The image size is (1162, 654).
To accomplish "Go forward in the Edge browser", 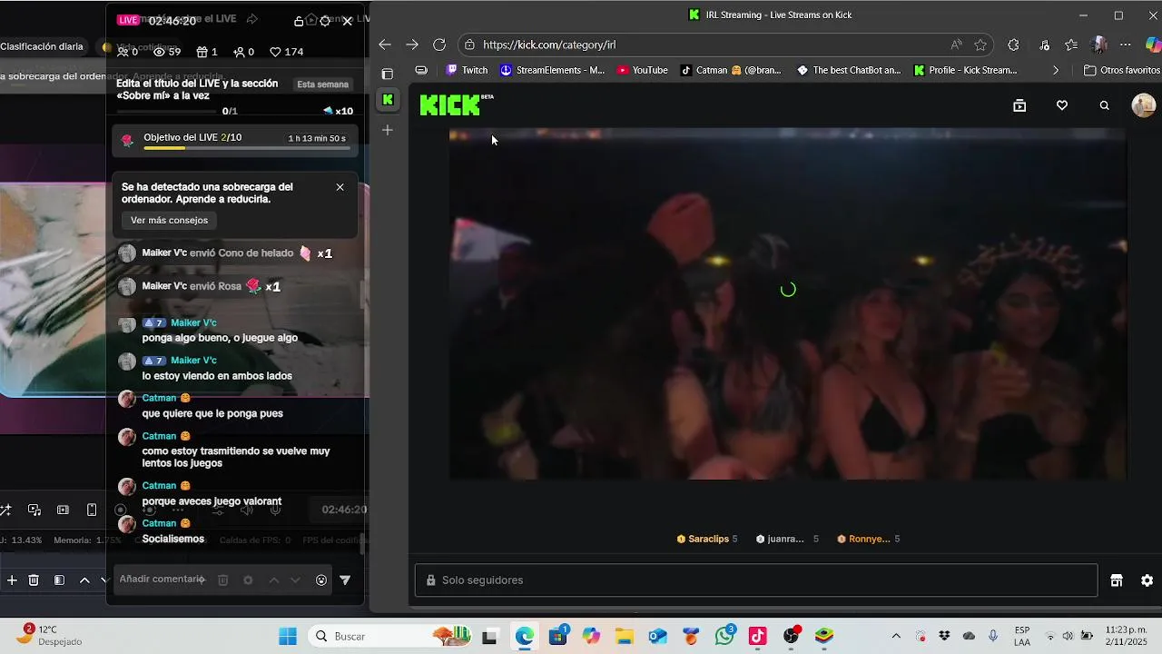I will [x=412, y=45].
